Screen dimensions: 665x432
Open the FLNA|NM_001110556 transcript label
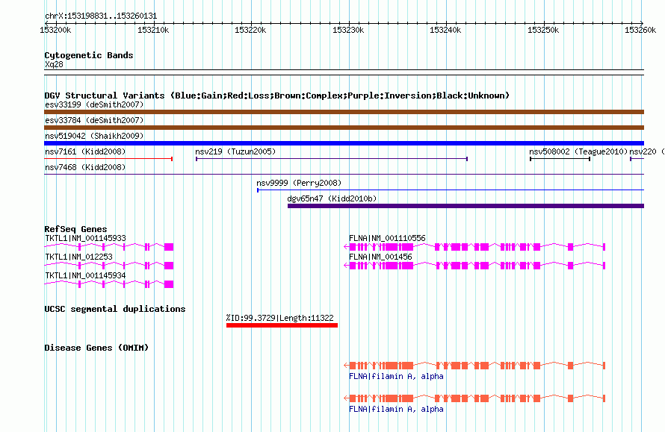[x=387, y=239]
